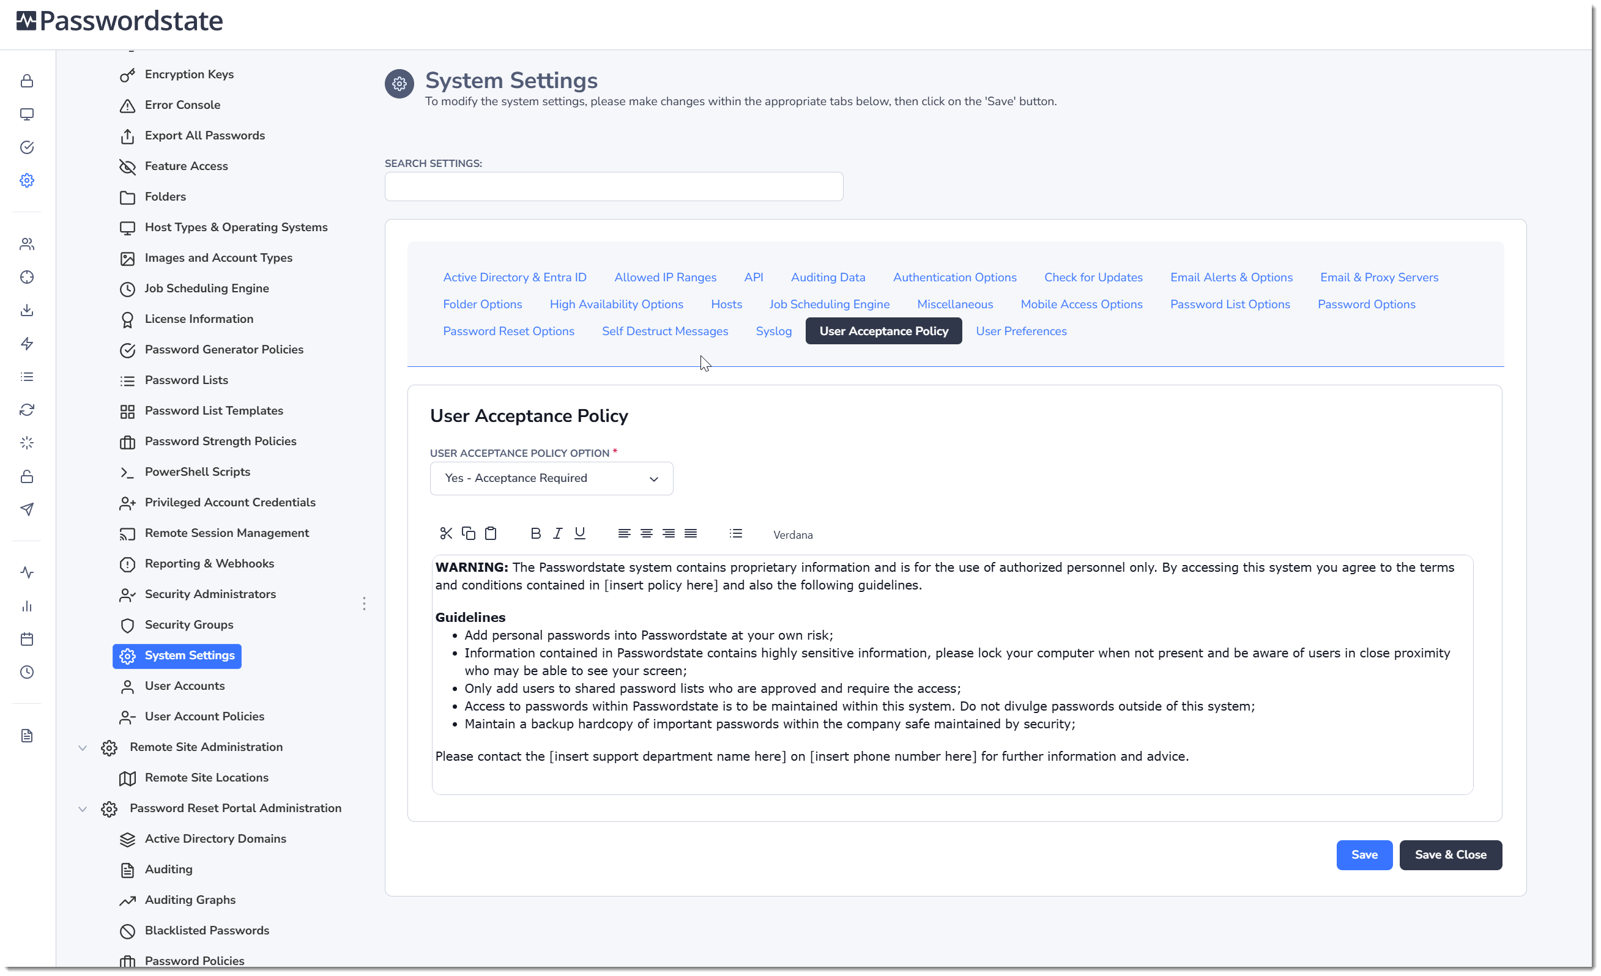Go to Security Administrators
The image size is (1601, 976).
point(210,594)
